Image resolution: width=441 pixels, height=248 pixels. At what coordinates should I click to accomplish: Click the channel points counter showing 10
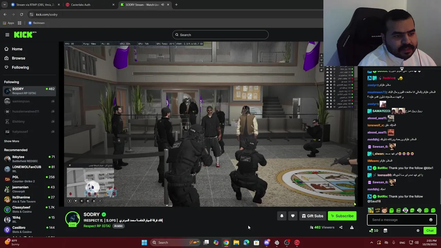(x=373, y=231)
